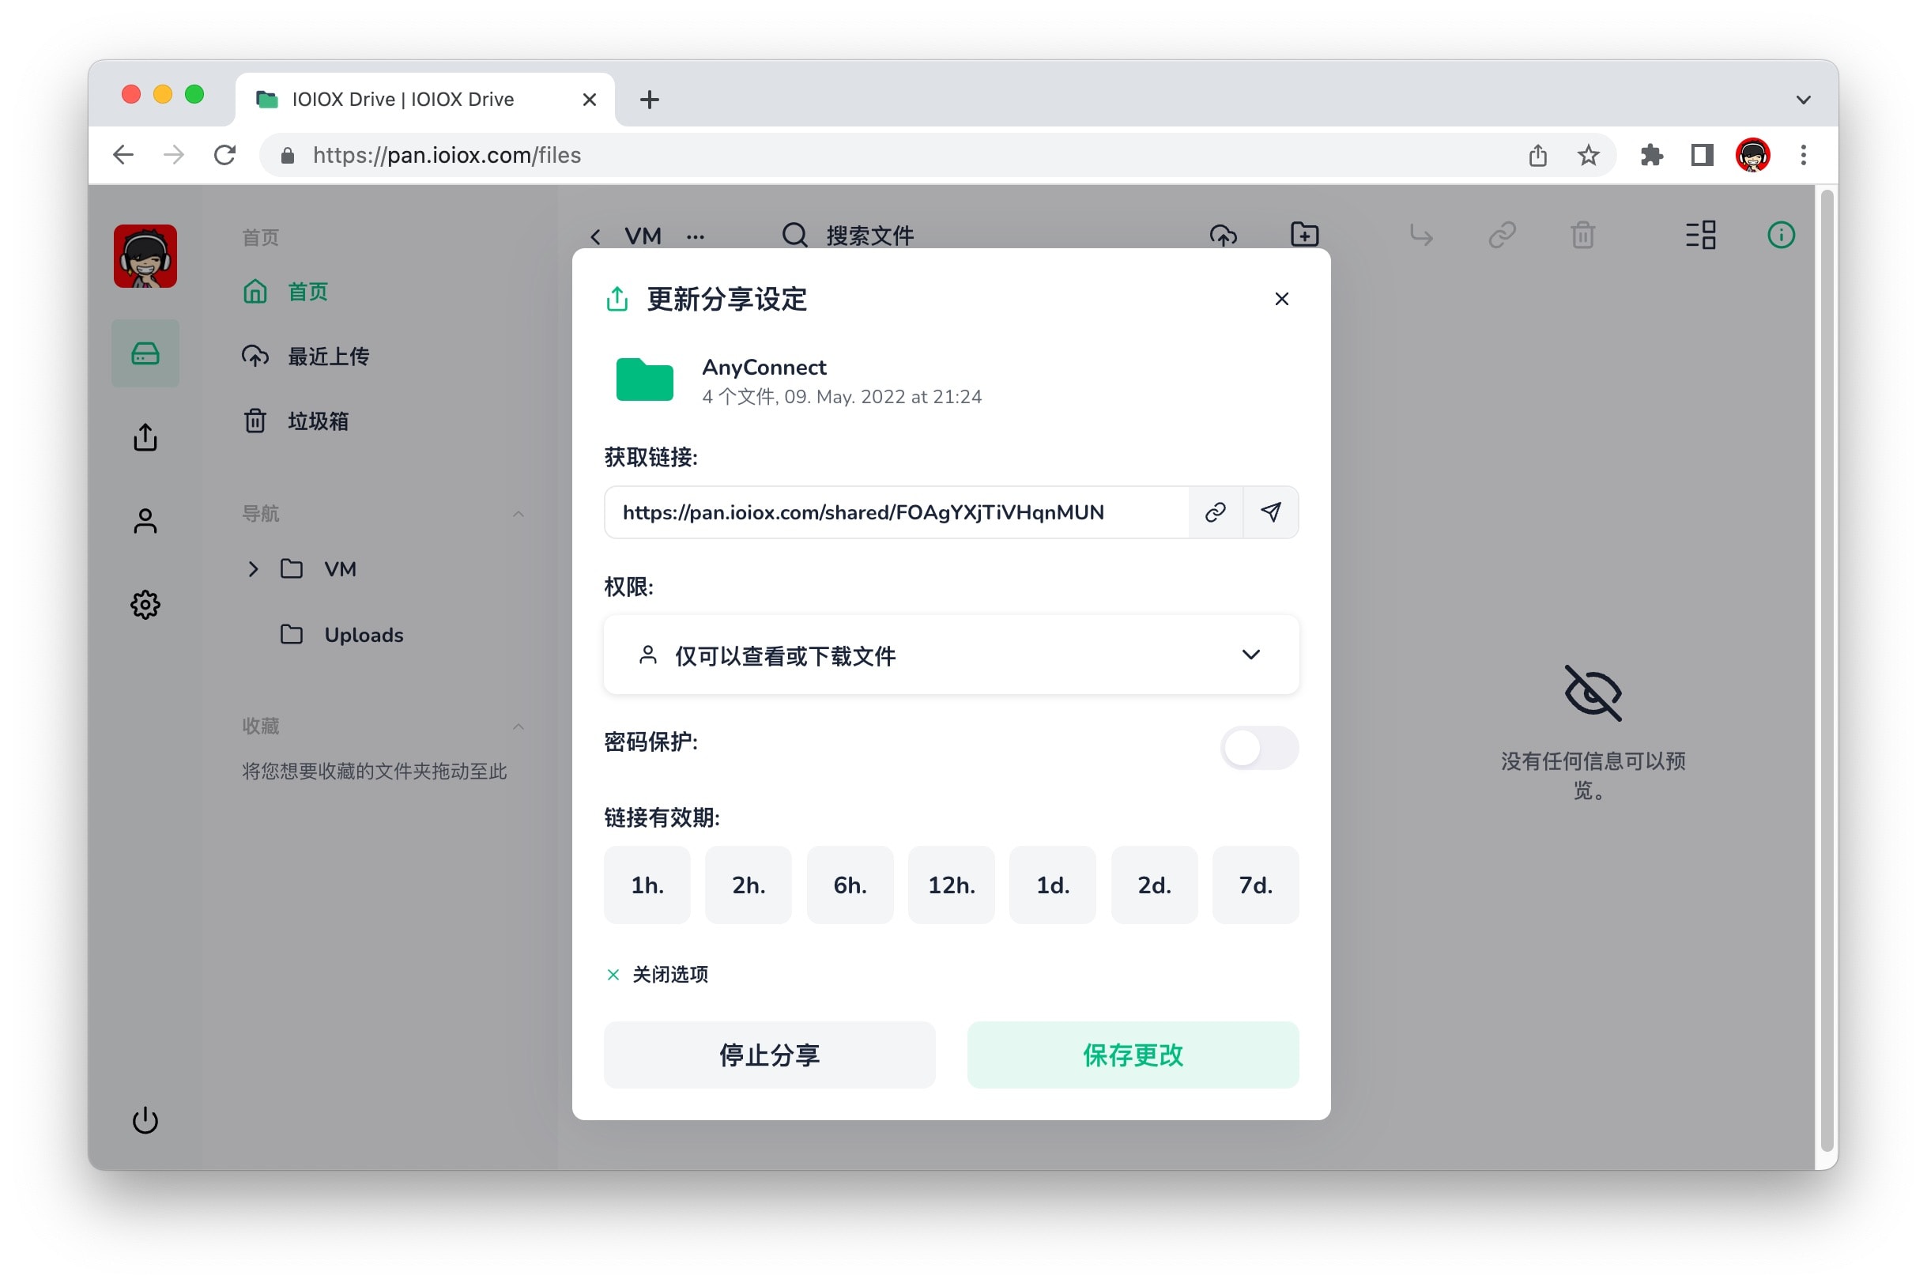Click the send link paper plane icon
This screenshot has height=1287, width=1927.
pyautogui.click(x=1270, y=512)
